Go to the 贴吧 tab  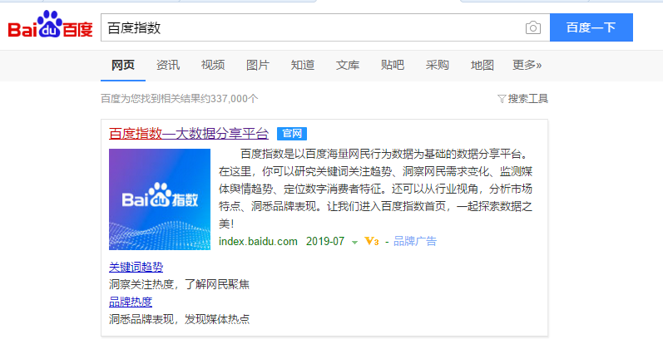(393, 65)
